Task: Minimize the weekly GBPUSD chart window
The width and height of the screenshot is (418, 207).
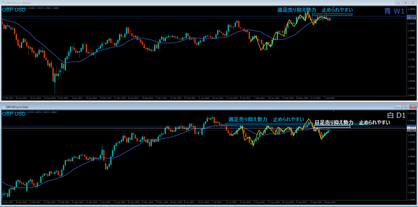Action: [398, 3]
